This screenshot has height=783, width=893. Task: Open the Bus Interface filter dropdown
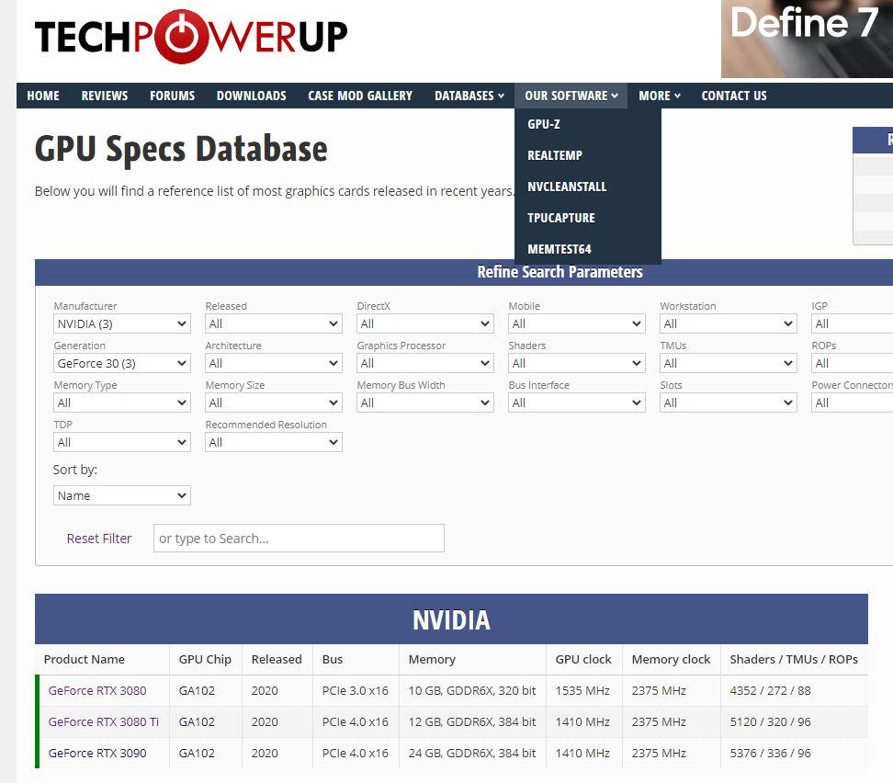(x=576, y=403)
